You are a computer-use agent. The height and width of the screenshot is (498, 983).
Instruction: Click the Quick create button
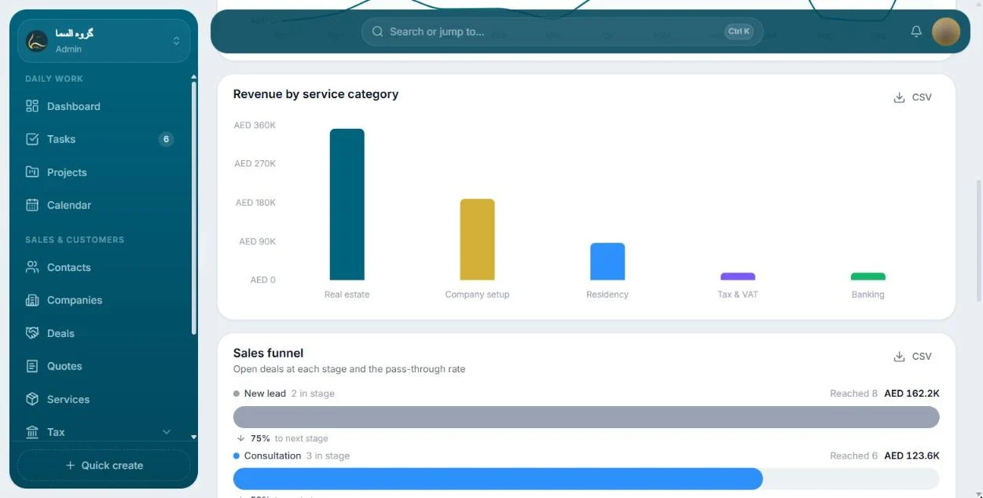click(104, 465)
